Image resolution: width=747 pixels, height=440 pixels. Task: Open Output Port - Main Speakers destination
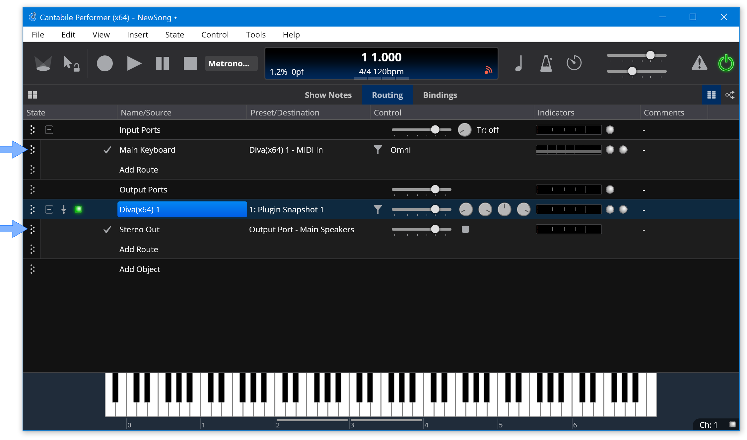[x=302, y=229]
